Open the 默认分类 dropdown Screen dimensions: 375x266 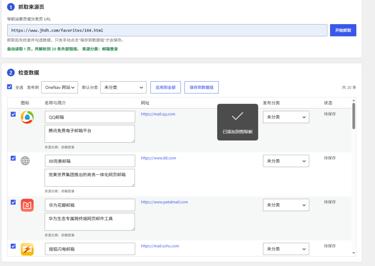[123, 87]
